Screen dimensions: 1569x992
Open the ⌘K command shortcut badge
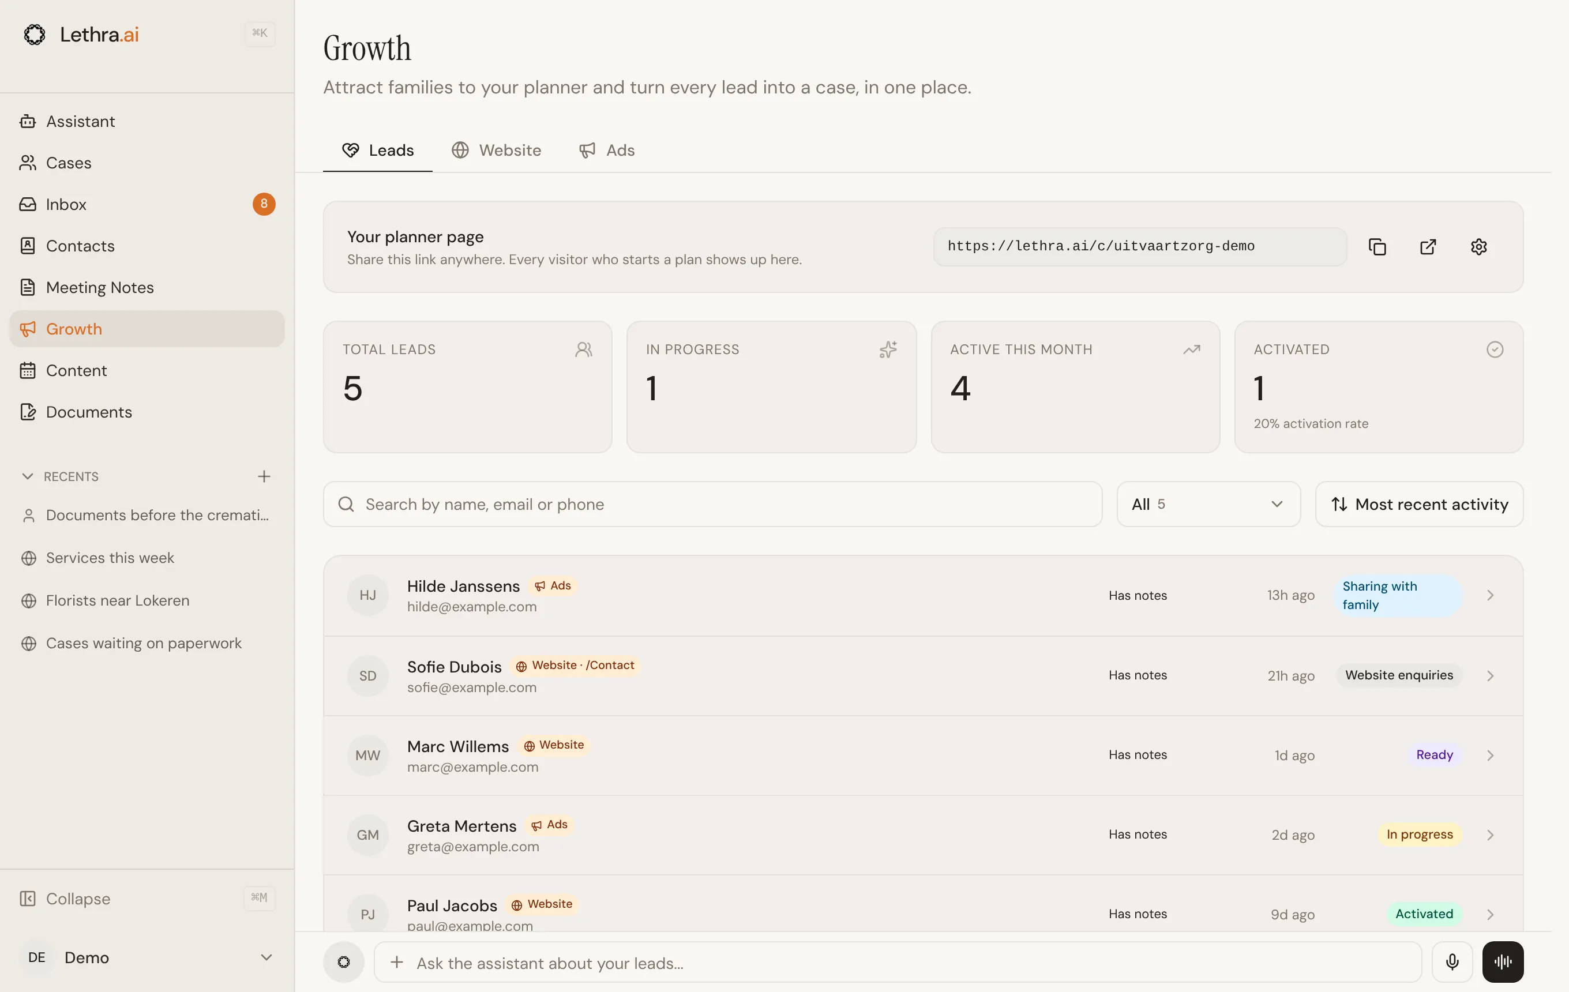(260, 33)
